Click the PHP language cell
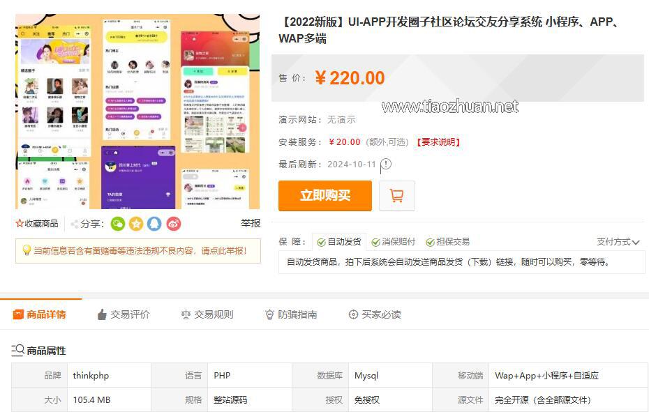Screen dimensions: 649x412 250,375
